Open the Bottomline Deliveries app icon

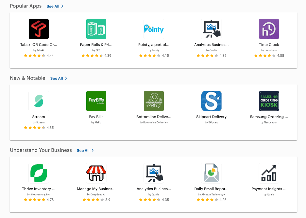click(x=154, y=101)
